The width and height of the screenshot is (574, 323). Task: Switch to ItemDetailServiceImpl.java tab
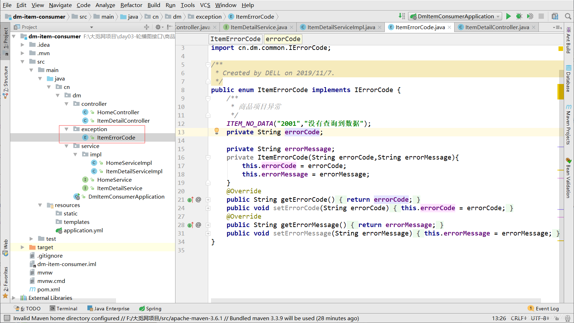[341, 27]
